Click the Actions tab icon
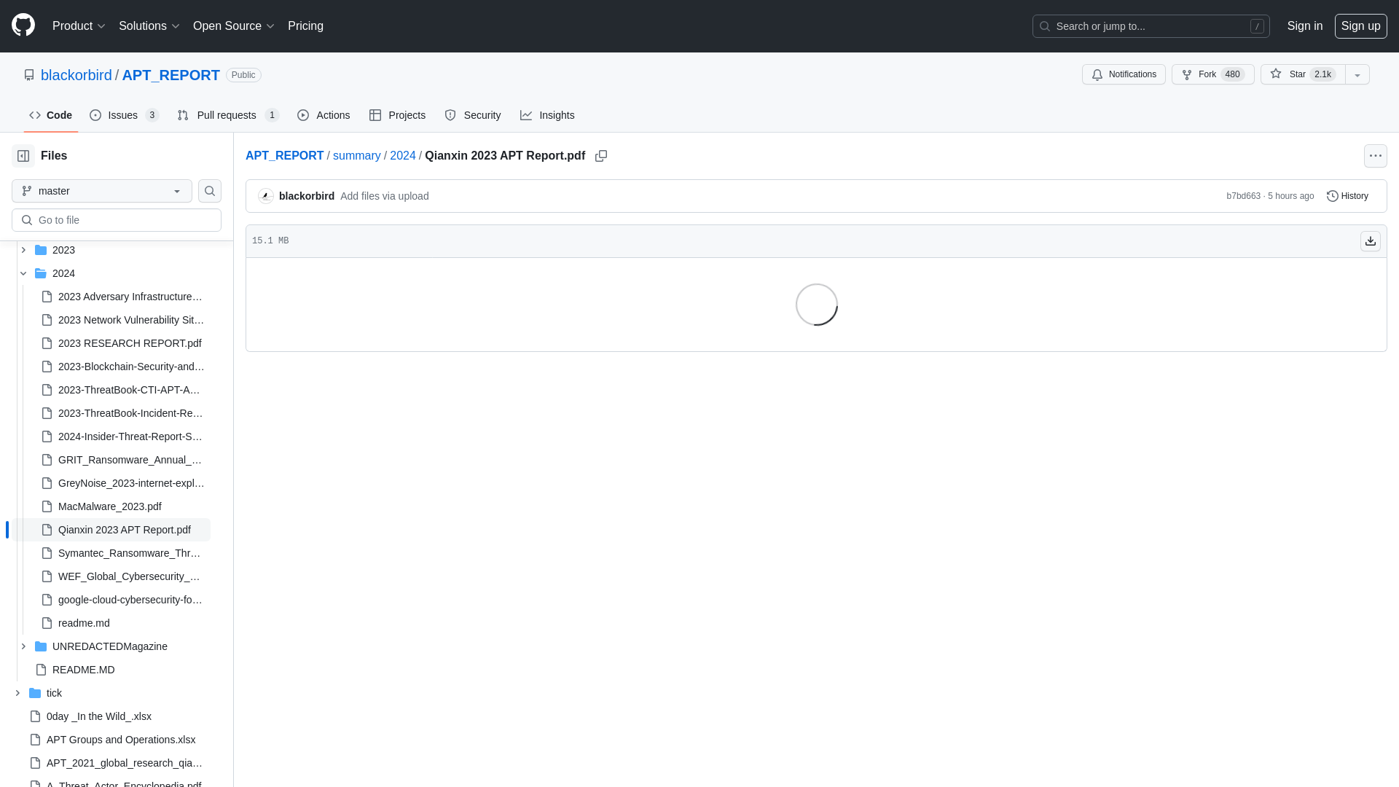 tap(304, 115)
